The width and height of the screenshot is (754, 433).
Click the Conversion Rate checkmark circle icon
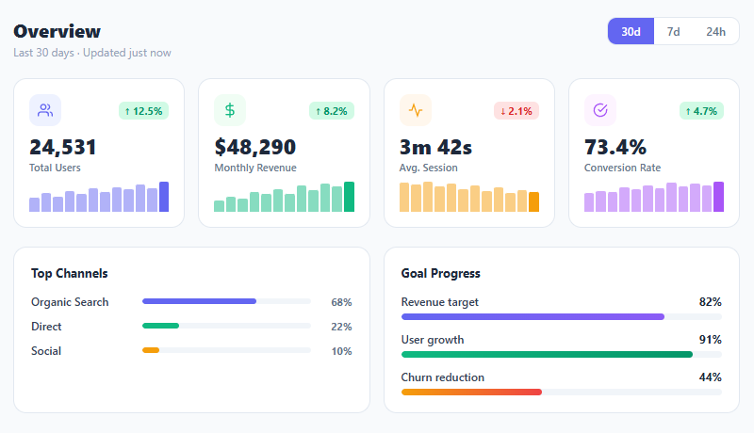tap(600, 110)
